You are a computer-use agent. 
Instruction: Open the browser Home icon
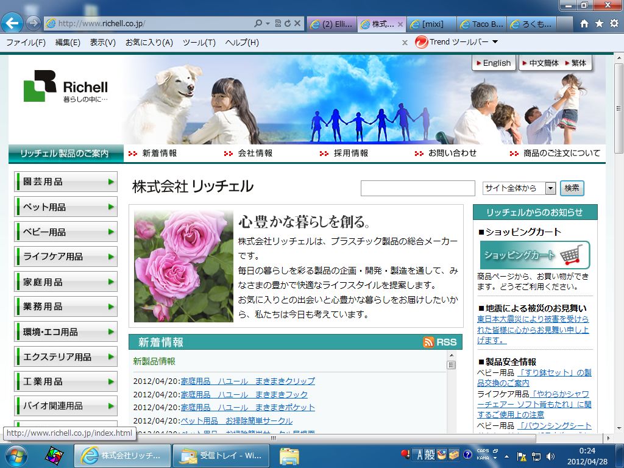pos(584,24)
